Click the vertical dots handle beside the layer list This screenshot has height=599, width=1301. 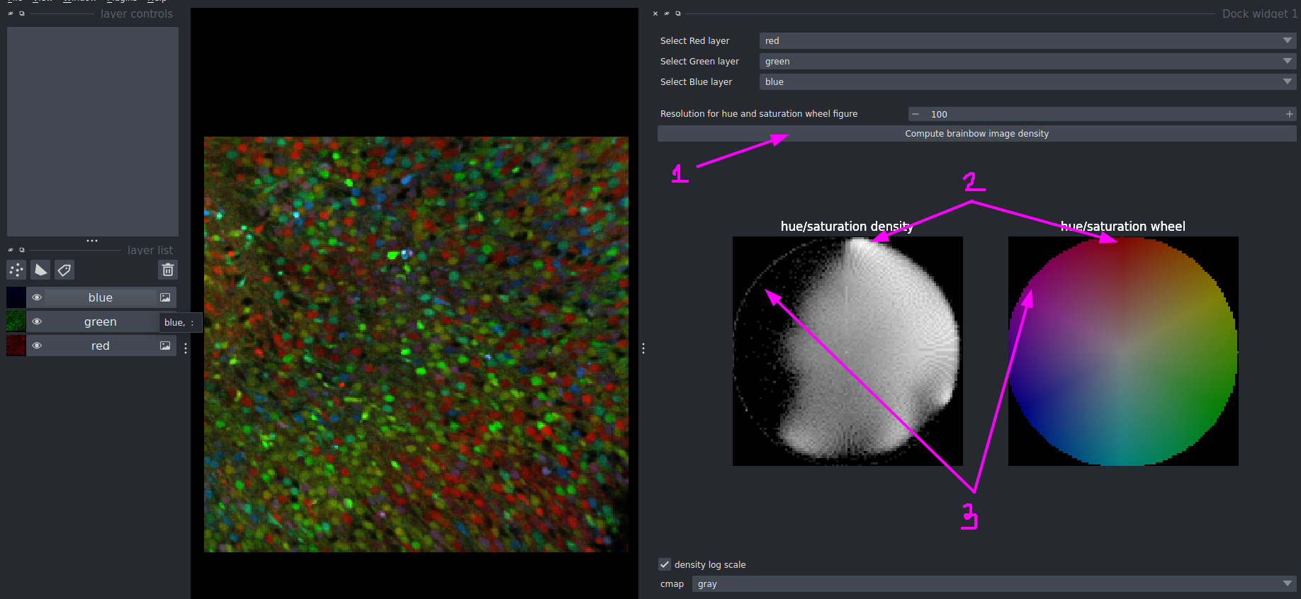pos(186,348)
